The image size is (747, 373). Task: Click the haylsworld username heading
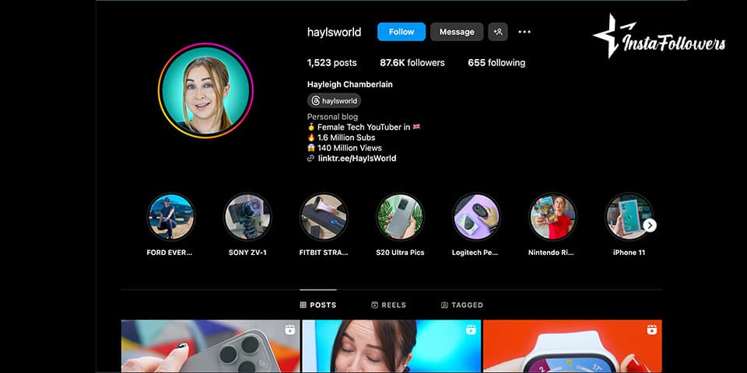point(334,32)
